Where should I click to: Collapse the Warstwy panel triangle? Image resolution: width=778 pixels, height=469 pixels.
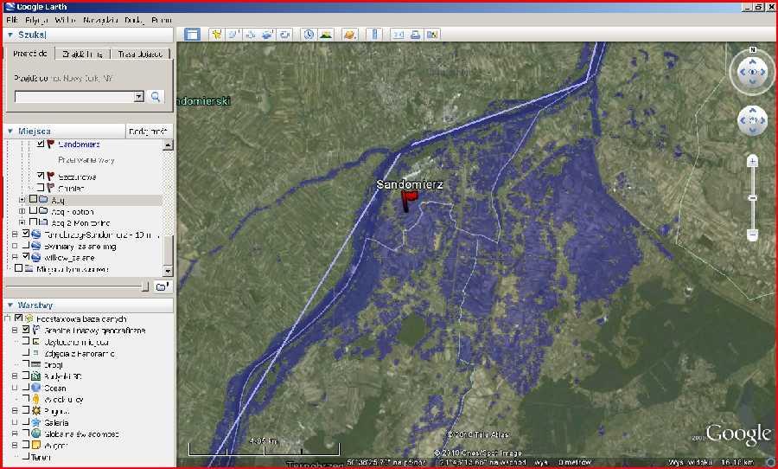point(10,305)
